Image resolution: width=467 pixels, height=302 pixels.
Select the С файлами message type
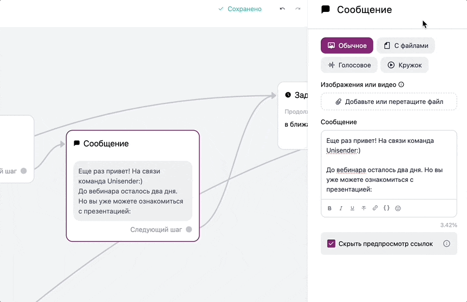pos(406,45)
